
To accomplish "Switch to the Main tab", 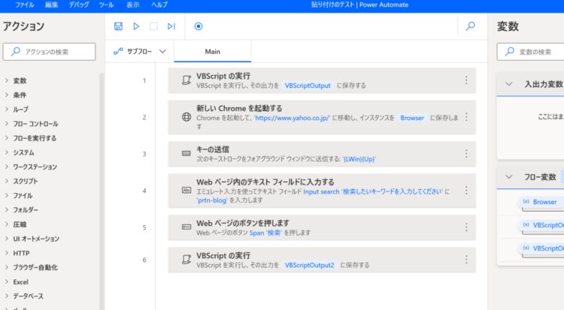I will tap(213, 51).
